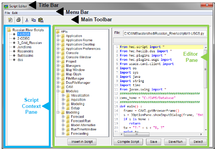Expand the Forecast node
This screenshot has height=149, width=215.
click(x=63, y=116)
